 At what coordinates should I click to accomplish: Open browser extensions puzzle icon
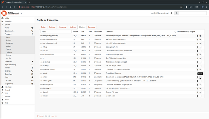pyautogui.click(x=191, y=7)
